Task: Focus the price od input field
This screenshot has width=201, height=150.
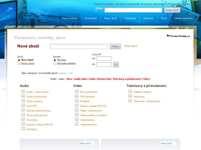Action: pyautogui.click(x=104, y=59)
